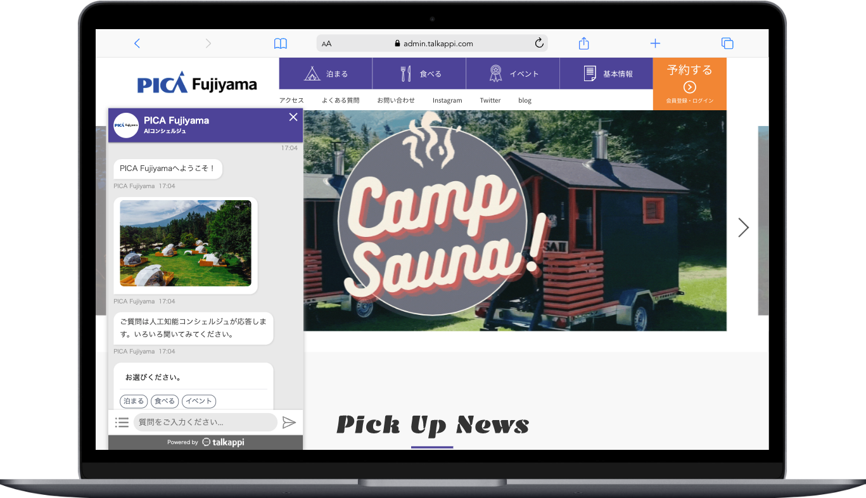Open the 泊まる menu tab

(326, 73)
